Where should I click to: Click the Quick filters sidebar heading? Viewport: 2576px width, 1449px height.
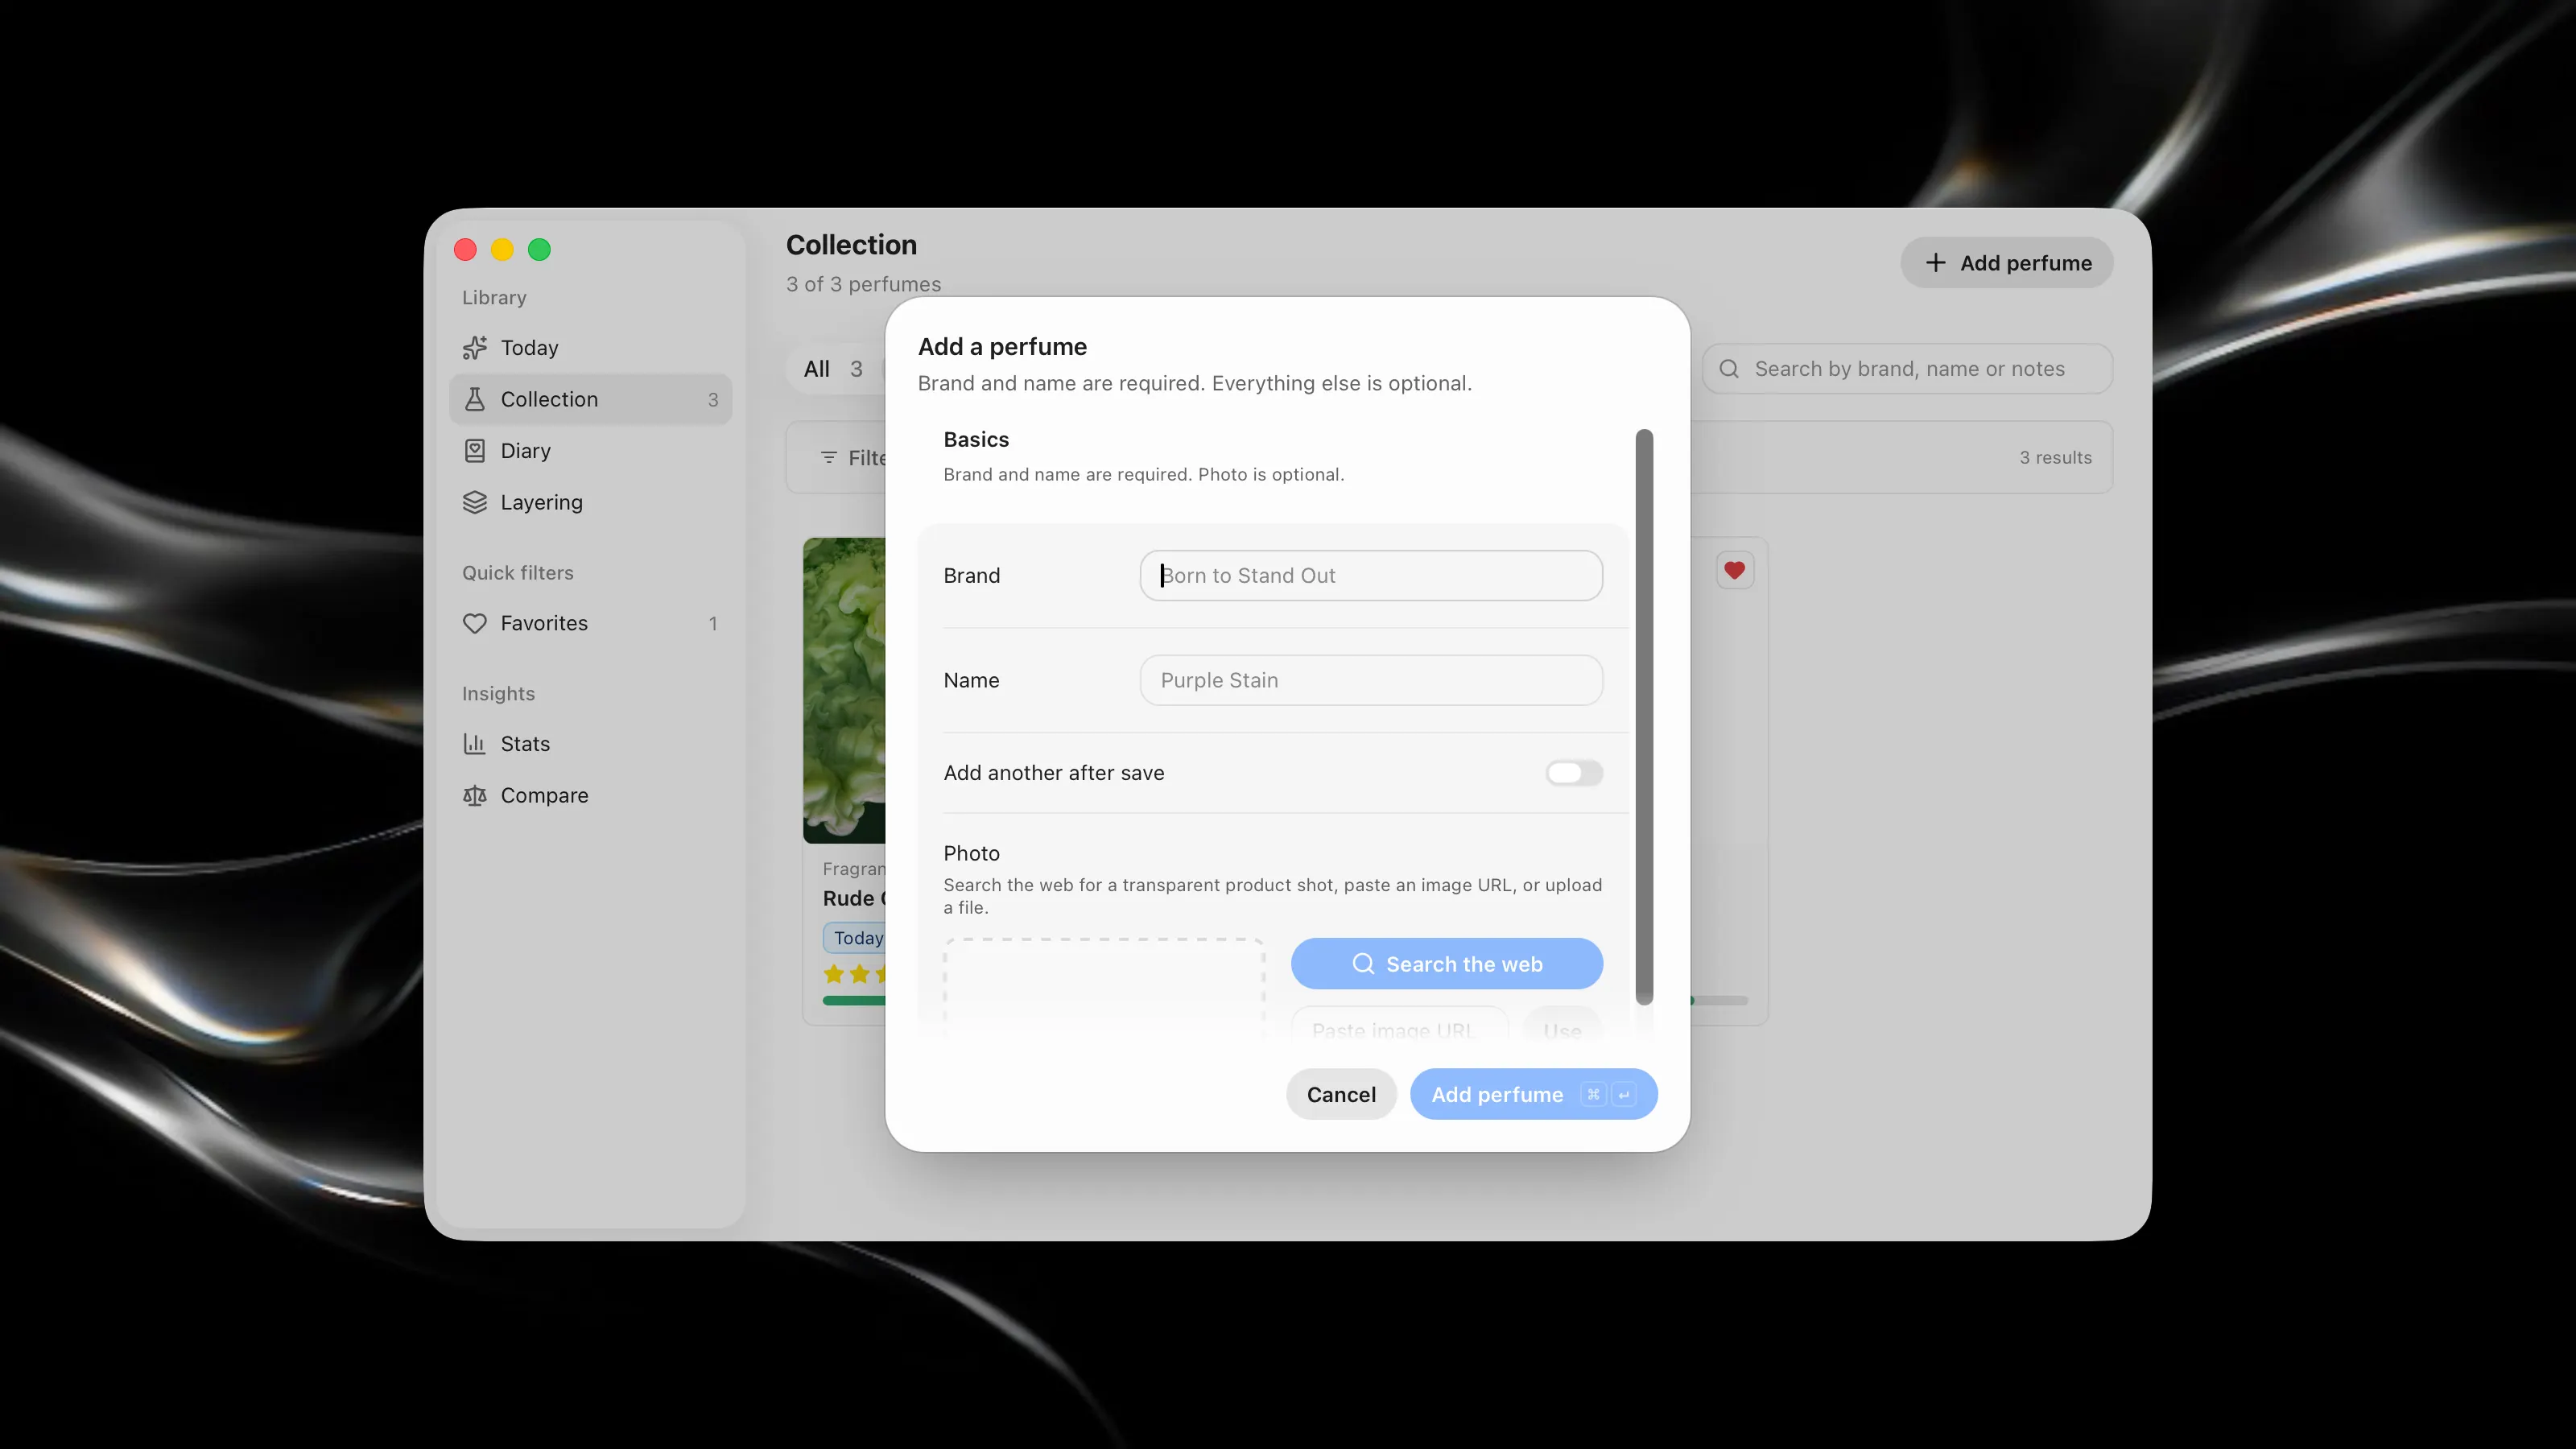click(518, 573)
